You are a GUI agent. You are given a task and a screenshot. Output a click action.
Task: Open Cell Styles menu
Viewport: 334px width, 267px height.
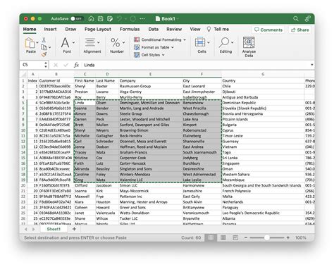click(x=149, y=55)
